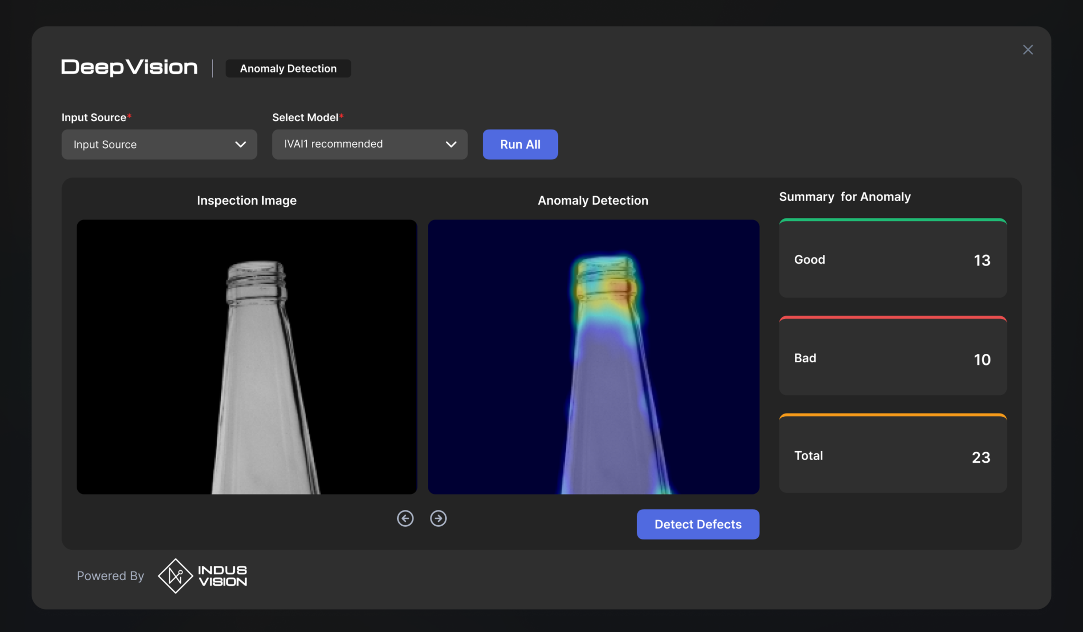Click the grayscale bottle inspection image

coord(247,357)
